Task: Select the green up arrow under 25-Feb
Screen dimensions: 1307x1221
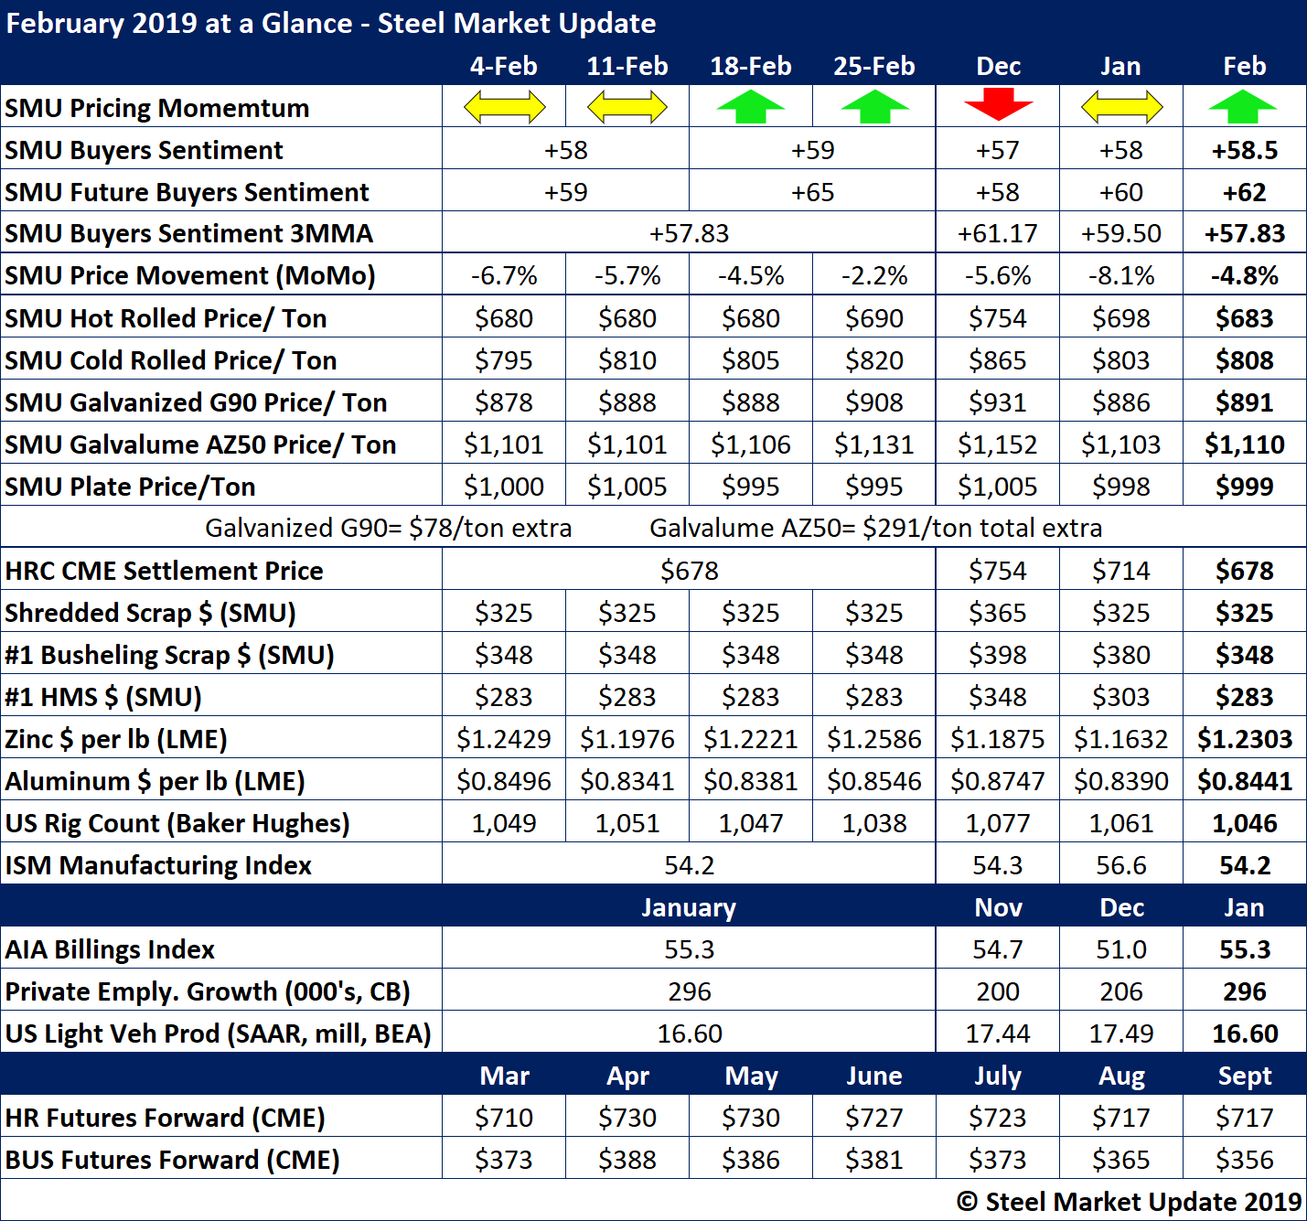Action: click(x=874, y=107)
